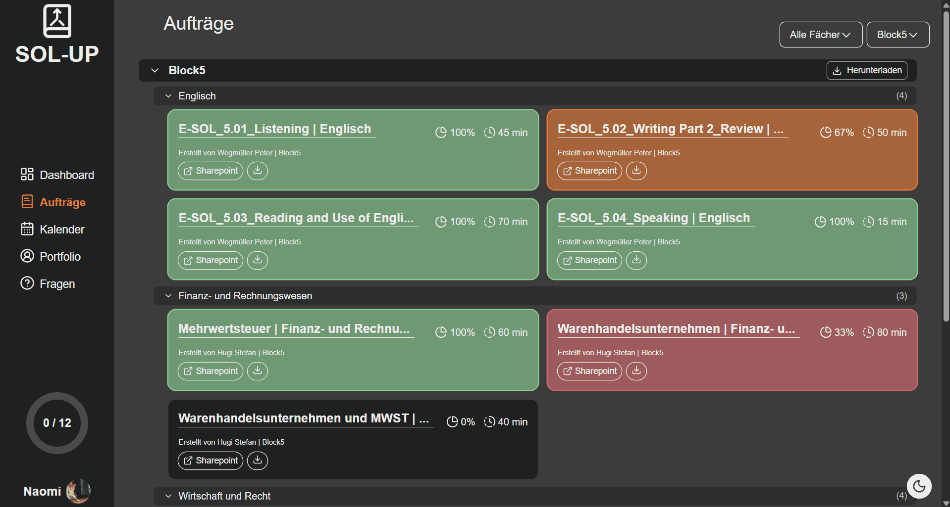Viewport: 950px width, 507px height.
Task: Open Sharepoint for E-SOL_5.03_Reading
Action: click(211, 260)
